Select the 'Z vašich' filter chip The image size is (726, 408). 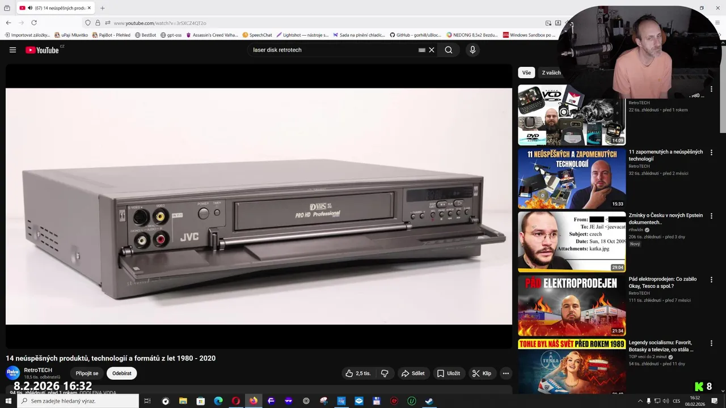pyautogui.click(x=551, y=73)
